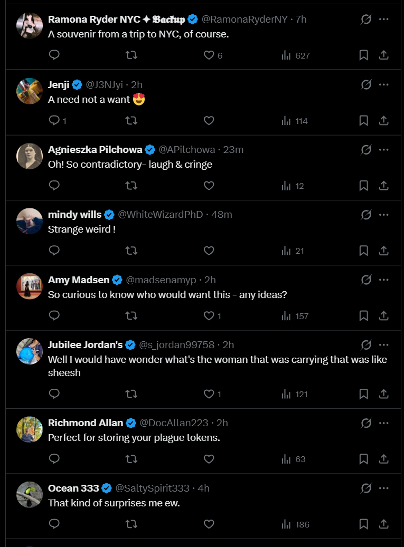Click the 7h timestamp on Ramona's tweet
The width and height of the screenshot is (404, 547).
[301, 20]
